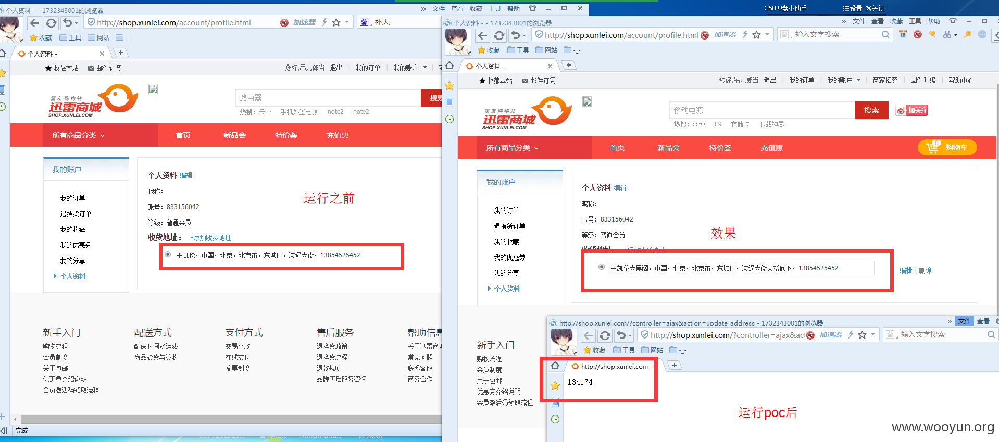Click magnifier search icon in right window search box
The image size is (999, 442).
pyautogui.click(x=885, y=34)
